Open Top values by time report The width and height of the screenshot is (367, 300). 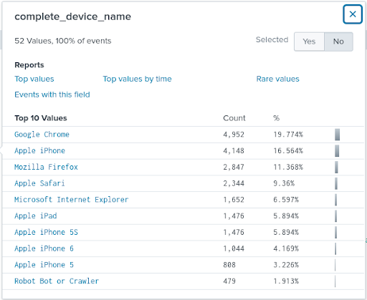[x=137, y=79]
